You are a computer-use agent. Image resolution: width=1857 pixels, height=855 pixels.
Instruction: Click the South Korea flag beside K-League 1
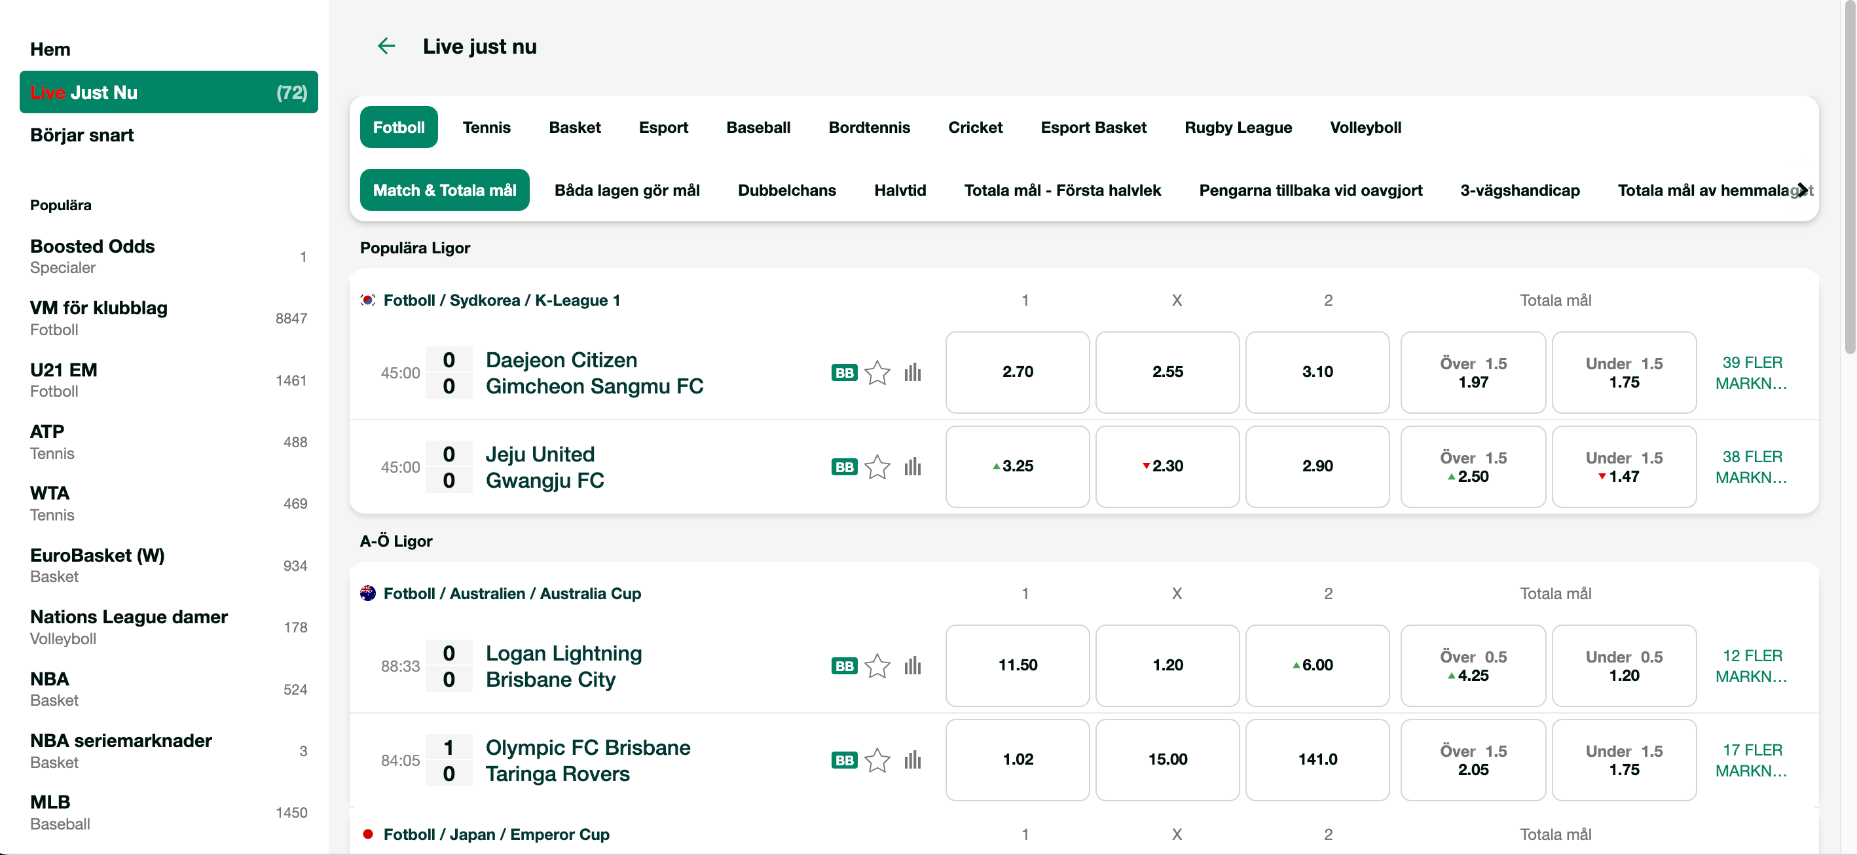[367, 300]
